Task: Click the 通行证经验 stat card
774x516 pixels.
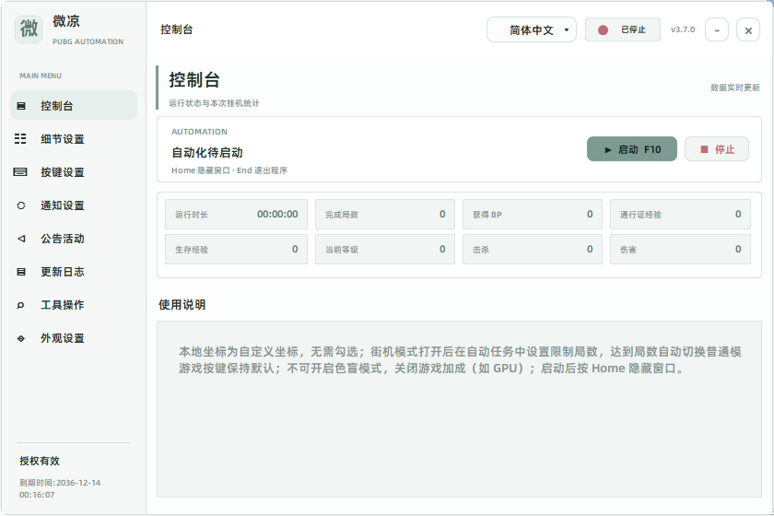Action: coord(680,215)
